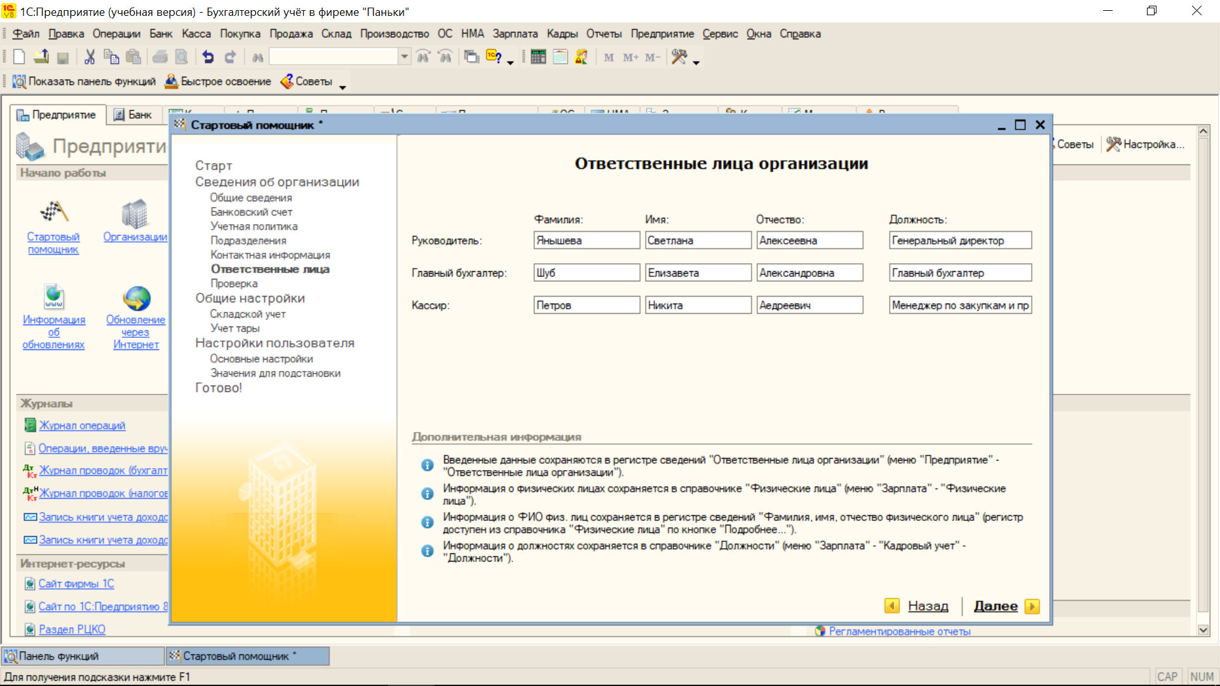Click the Print preview icon
The width and height of the screenshot is (1220, 686).
[182, 57]
